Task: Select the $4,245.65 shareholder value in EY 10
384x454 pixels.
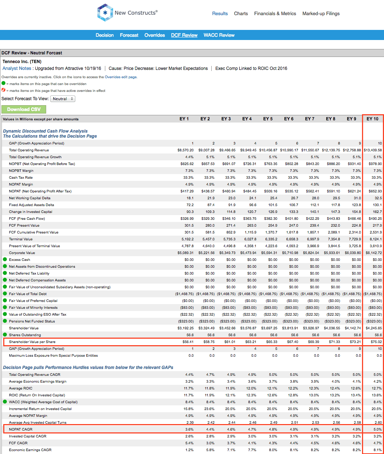Action: point(374,328)
